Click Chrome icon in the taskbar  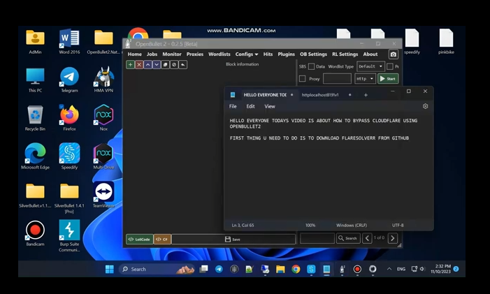pyautogui.click(x=296, y=269)
